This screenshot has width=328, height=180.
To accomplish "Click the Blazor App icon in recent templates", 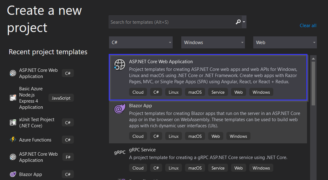I will click(13, 174).
